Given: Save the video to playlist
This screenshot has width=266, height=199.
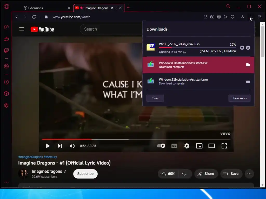Looking at the screenshot, I should click(x=231, y=174).
